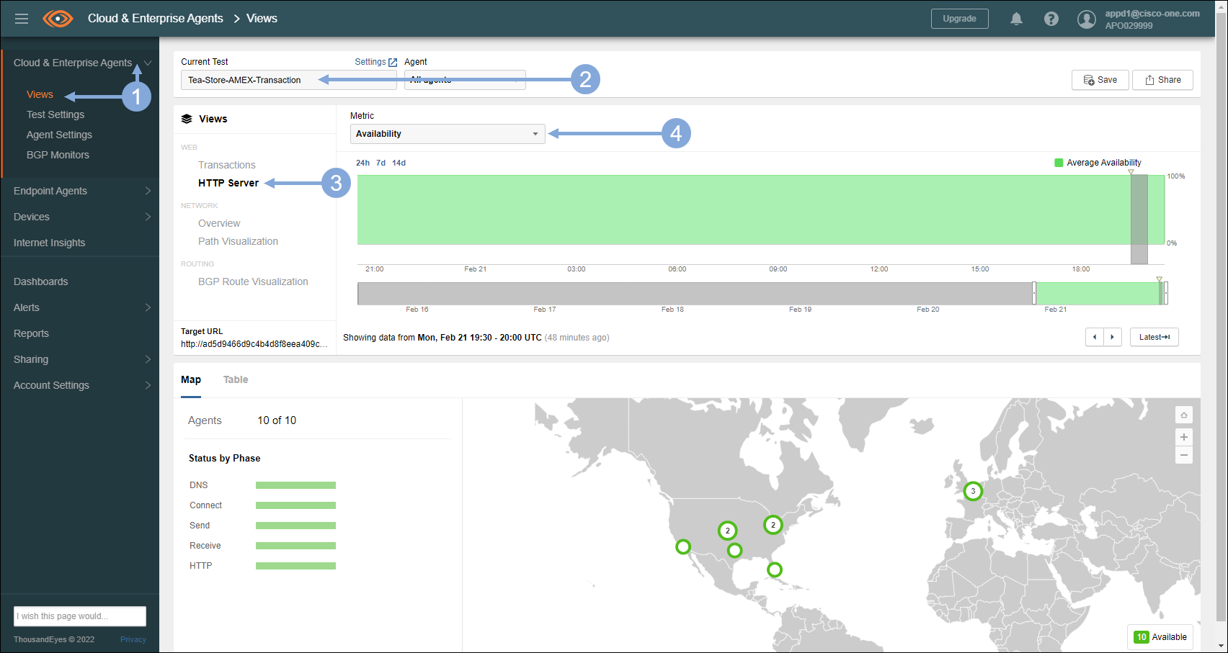Screen dimensions: 1228x653
Task: Zoom in on the agent map
Action: 1183,437
